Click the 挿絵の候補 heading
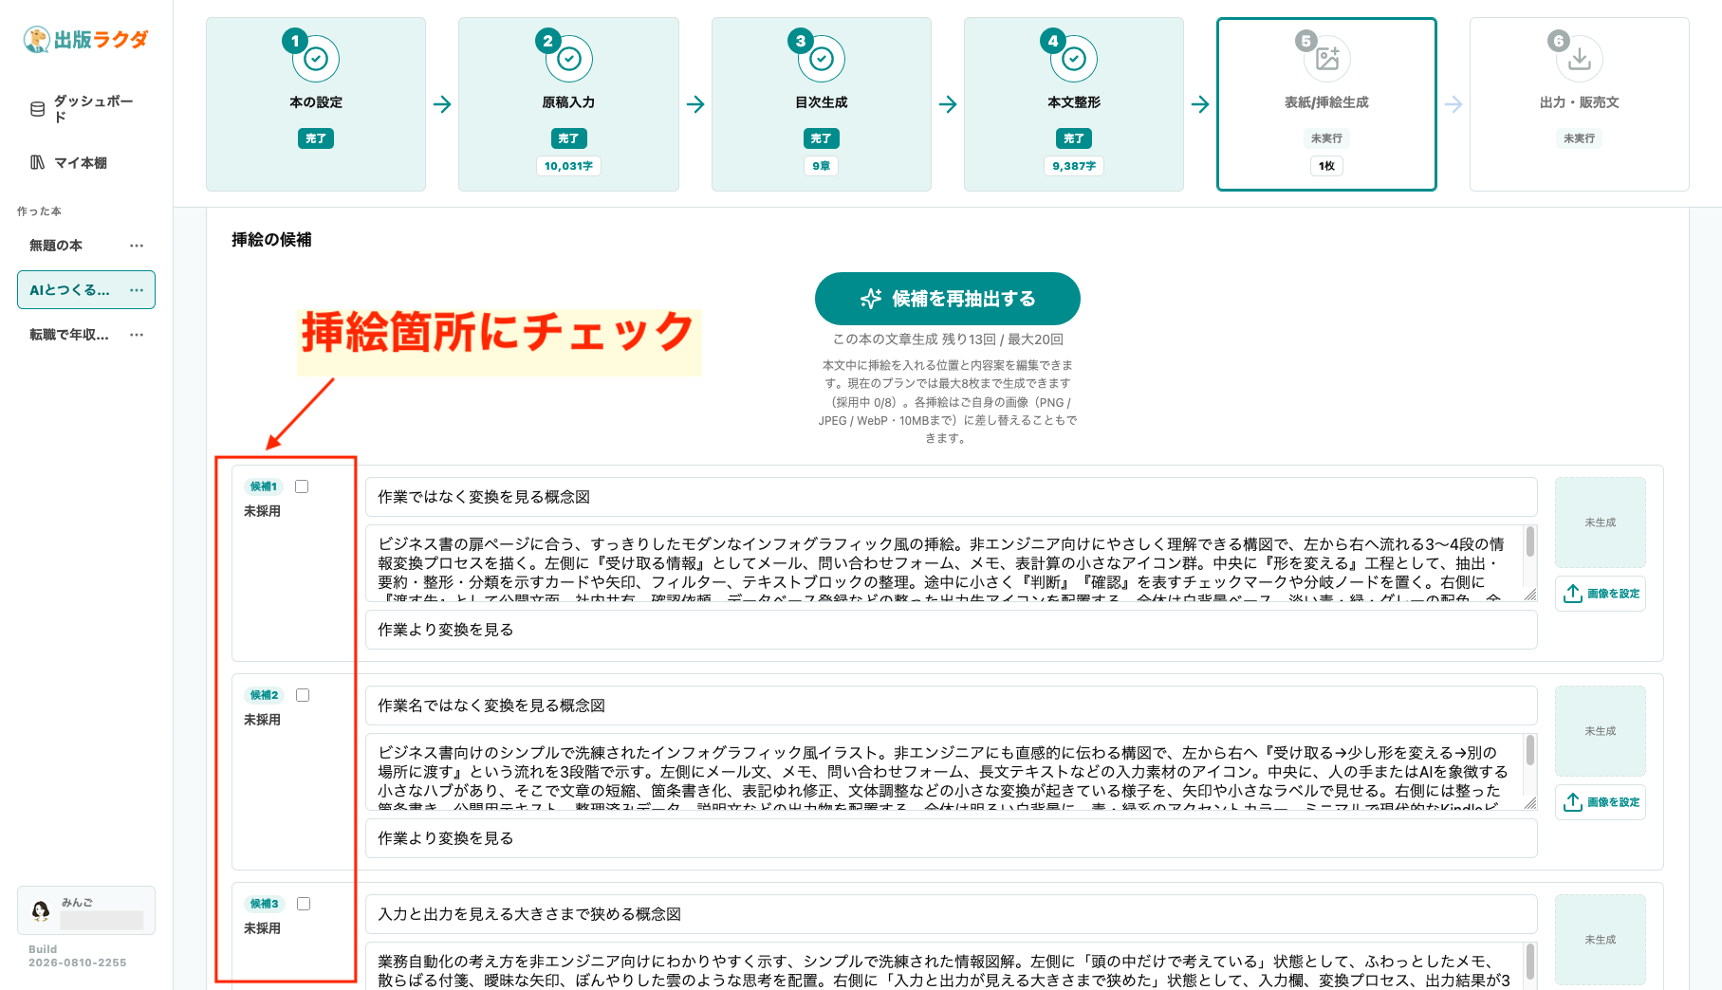The image size is (1722, 990). pyautogui.click(x=271, y=240)
